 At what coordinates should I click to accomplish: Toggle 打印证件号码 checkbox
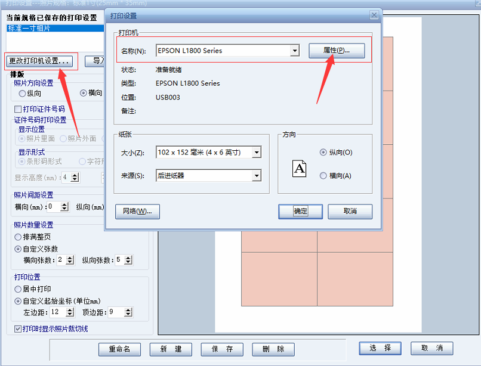[18, 109]
